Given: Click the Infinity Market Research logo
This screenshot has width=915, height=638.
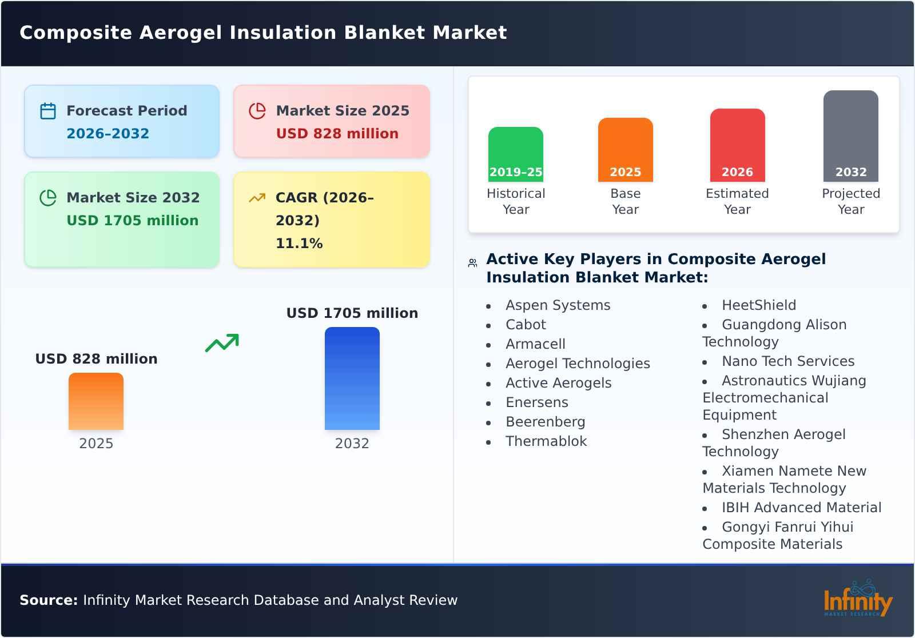Looking at the screenshot, I should [x=857, y=600].
